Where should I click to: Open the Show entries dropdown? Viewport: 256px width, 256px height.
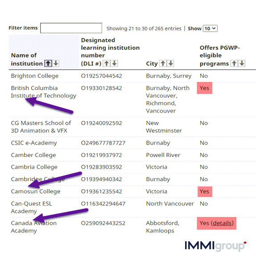[x=211, y=29]
